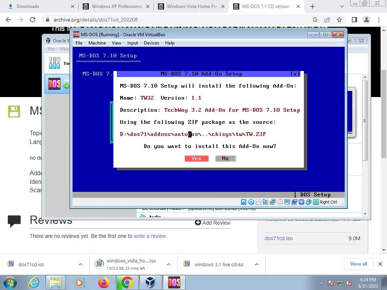Image resolution: width=387 pixels, height=290 pixels.
Task: Open the File menu in MS-DOS VM window
Action: [x=79, y=43]
